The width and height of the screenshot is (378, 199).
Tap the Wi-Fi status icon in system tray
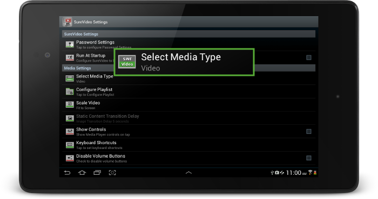click(x=310, y=172)
